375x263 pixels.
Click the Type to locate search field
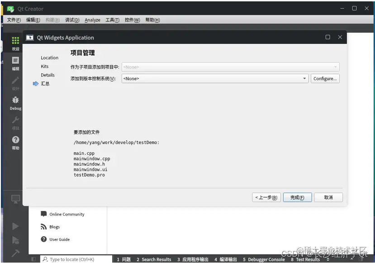pyautogui.click(x=72, y=259)
